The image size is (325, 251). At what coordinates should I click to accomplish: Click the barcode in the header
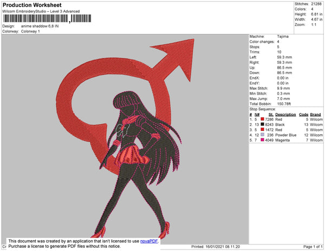tap(47, 18)
